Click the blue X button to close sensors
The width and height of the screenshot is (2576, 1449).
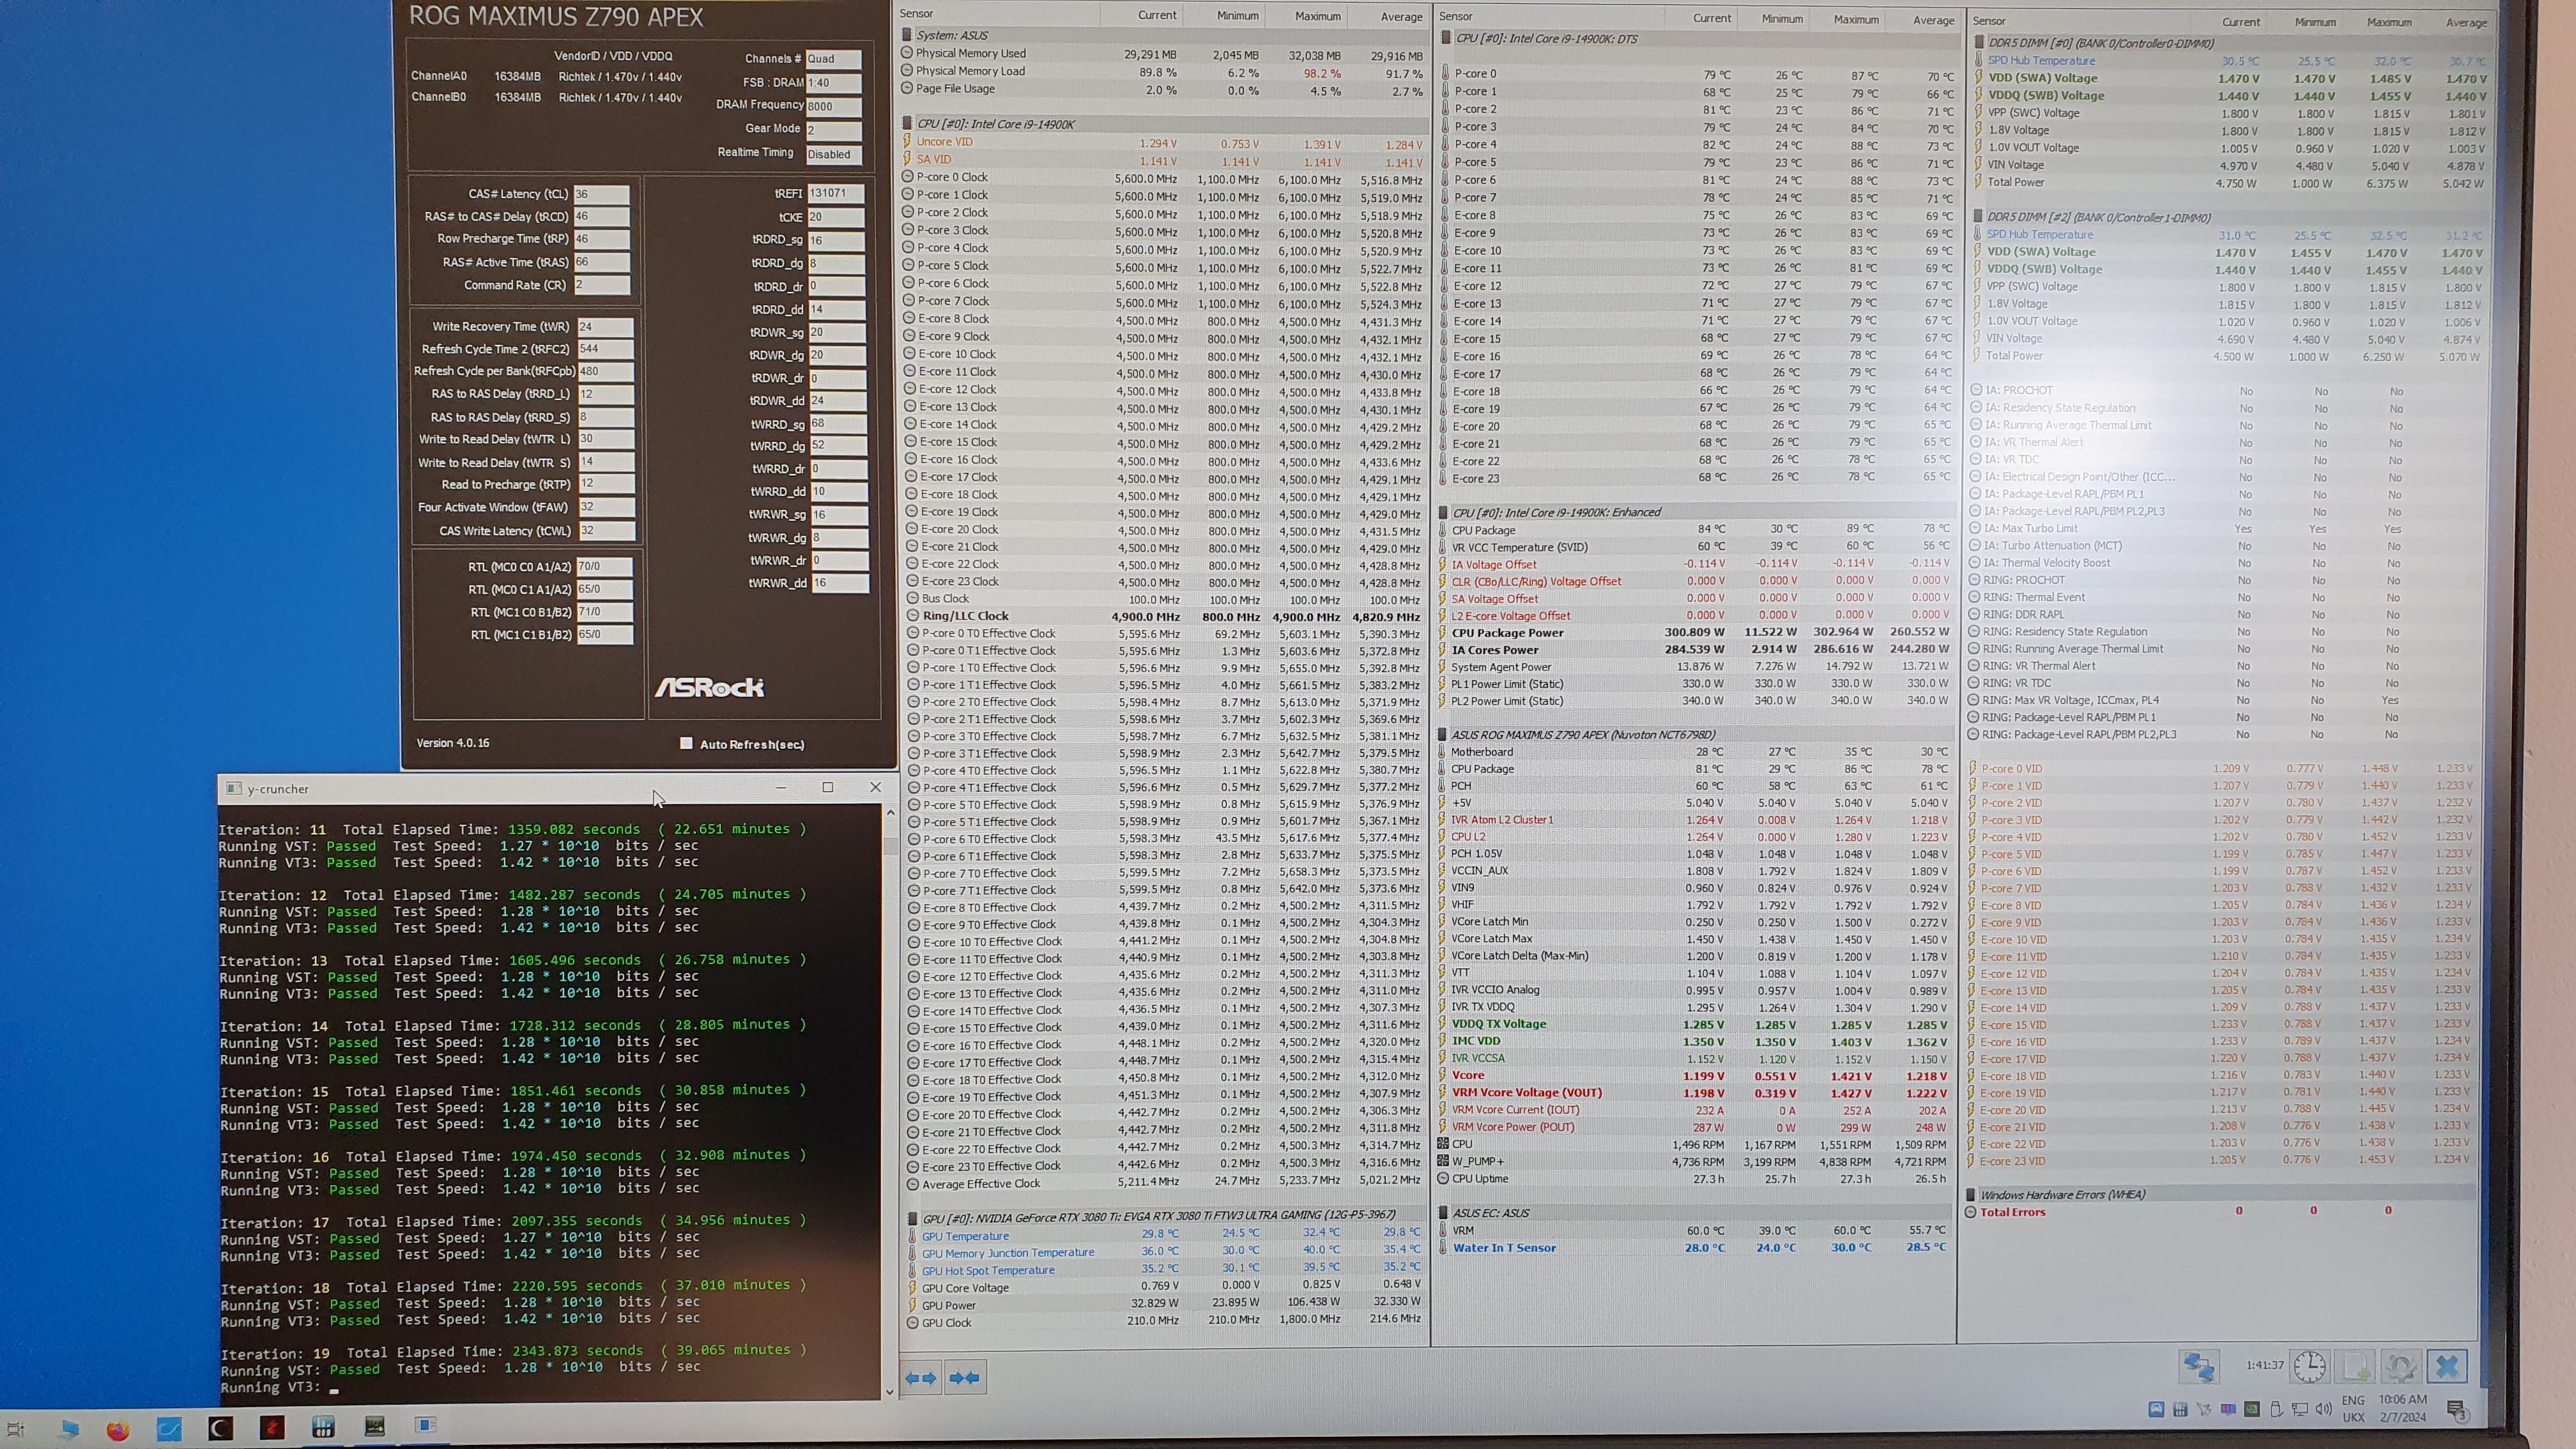(2447, 1366)
